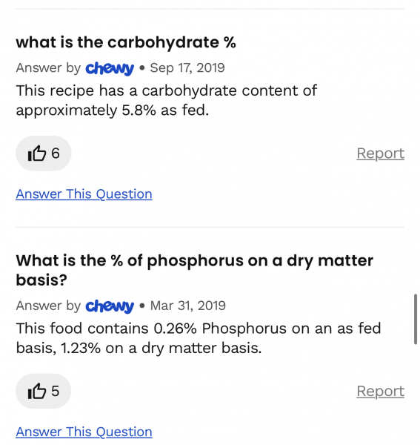Click 'Answer by' label on the phosphorus answer

pos(48,306)
